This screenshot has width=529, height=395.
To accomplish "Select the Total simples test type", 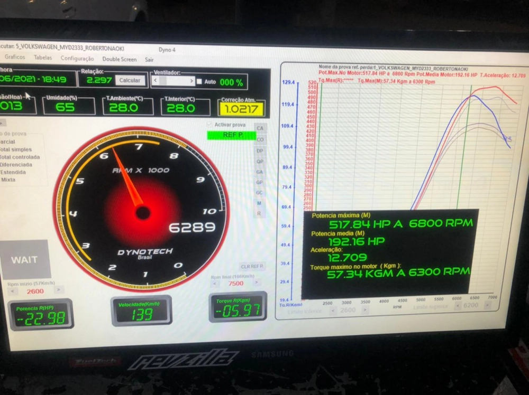I will pyautogui.click(x=15, y=149).
